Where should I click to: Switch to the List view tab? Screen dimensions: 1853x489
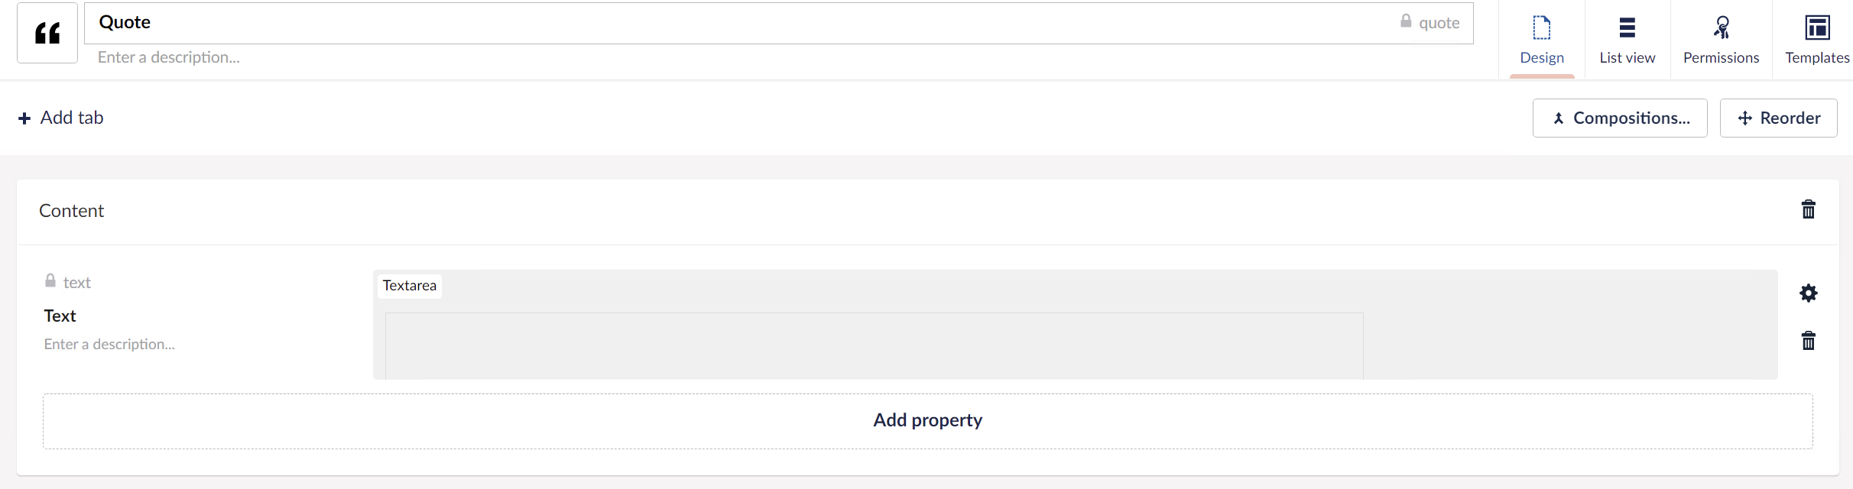tap(1627, 40)
